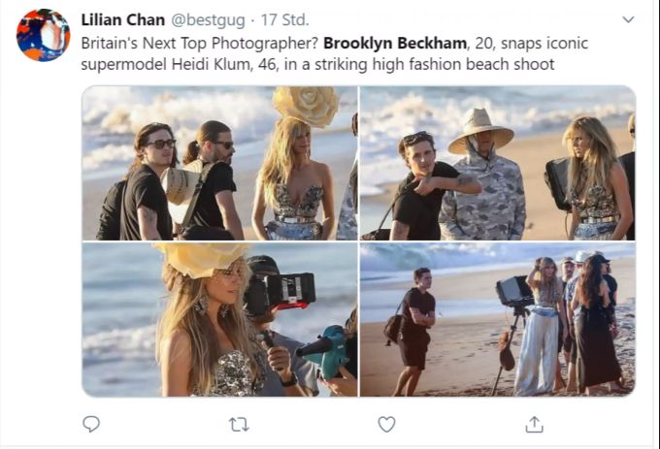This screenshot has height=449, width=660.
Task: Visit the Lilian Chan display name link
Action: click(122, 19)
